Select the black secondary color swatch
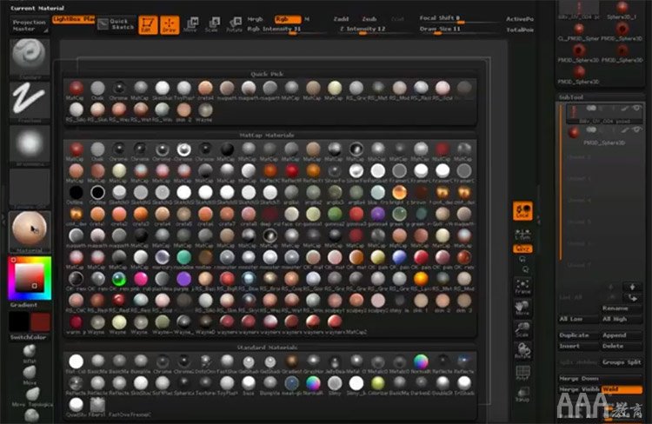The width and height of the screenshot is (652, 424). [x=19, y=321]
